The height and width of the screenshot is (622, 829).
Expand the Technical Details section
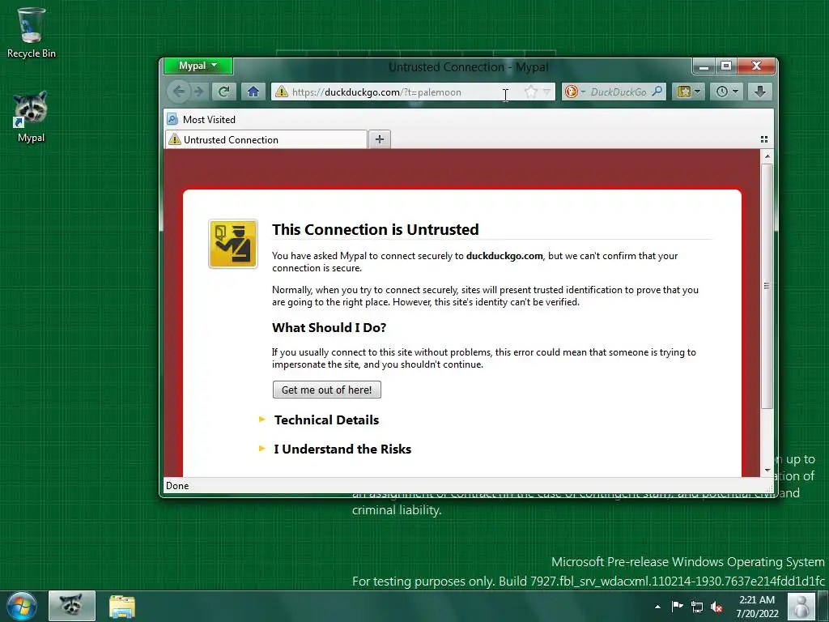click(x=326, y=420)
